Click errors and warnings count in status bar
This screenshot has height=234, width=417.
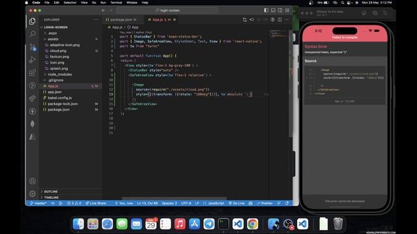point(74,203)
